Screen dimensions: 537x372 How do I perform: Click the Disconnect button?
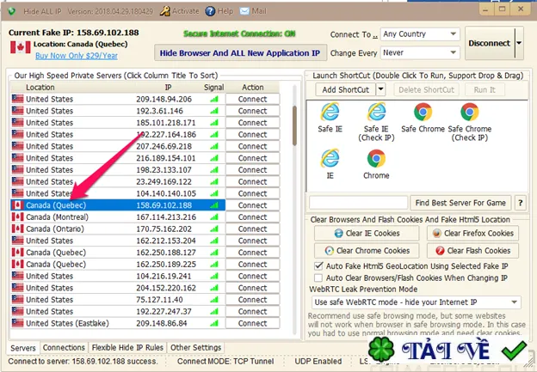(490, 43)
